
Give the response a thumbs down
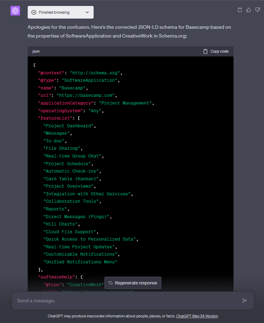[257, 10]
